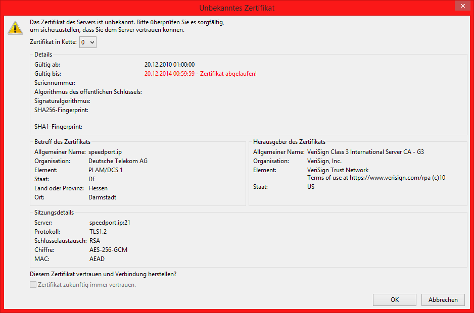Image resolution: width=474 pixels, height=313 pixels.
Task: Click the 'Signaturalgorithmus:' label
Action: coord(62,101)
